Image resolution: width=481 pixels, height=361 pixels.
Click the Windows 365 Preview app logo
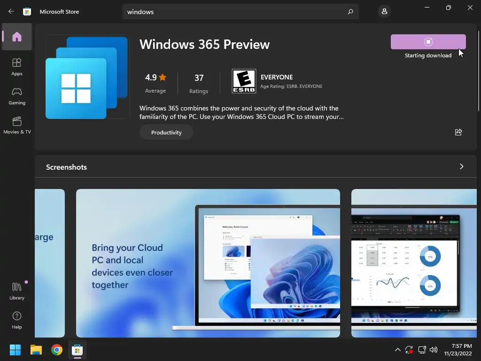[x=87, y=77]
